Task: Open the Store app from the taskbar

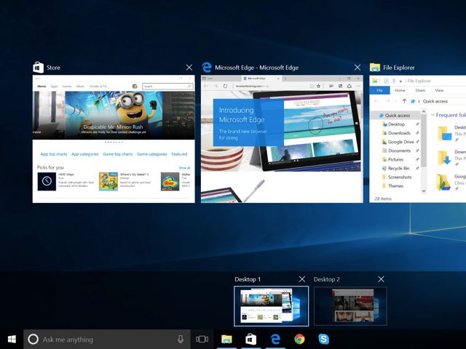Action: pyautogui.click(x=250, y=339)
